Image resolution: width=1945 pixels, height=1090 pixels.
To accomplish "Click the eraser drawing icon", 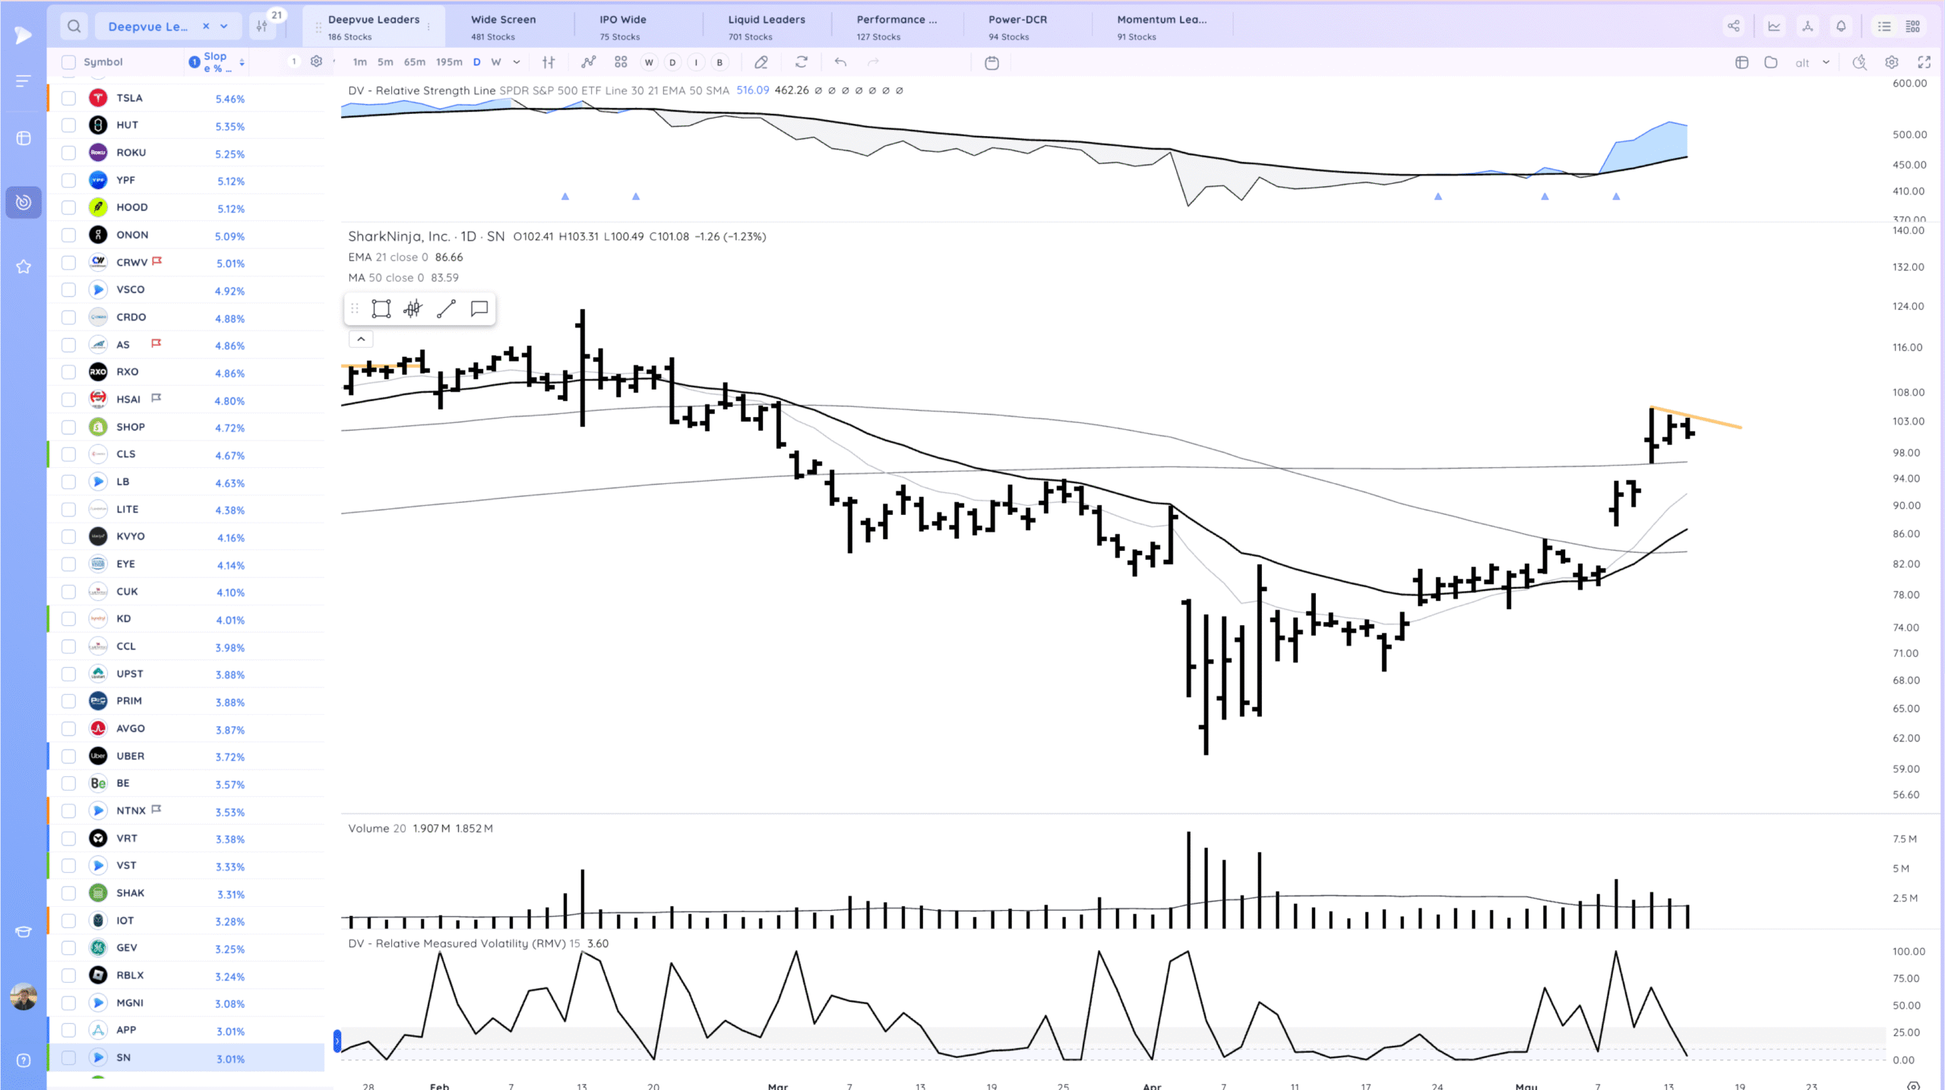I will point(761,62).
